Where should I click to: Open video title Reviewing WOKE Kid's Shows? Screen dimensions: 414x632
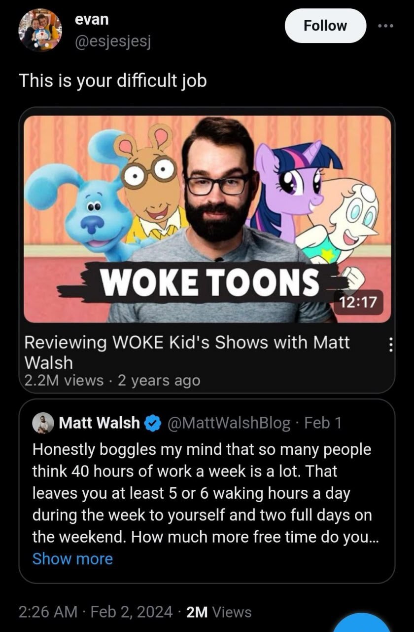(x=187, y=352)
